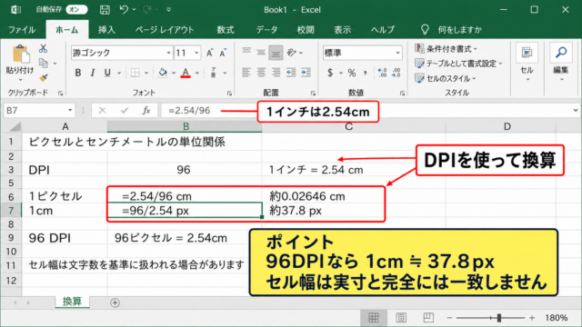Add a new sheet with plus
Screen dimensions: 582x327
(115, 302)
